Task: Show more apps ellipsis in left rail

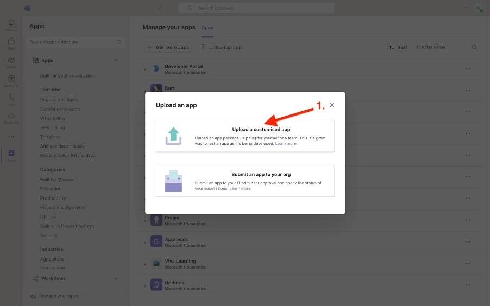Action: (11, 137)
